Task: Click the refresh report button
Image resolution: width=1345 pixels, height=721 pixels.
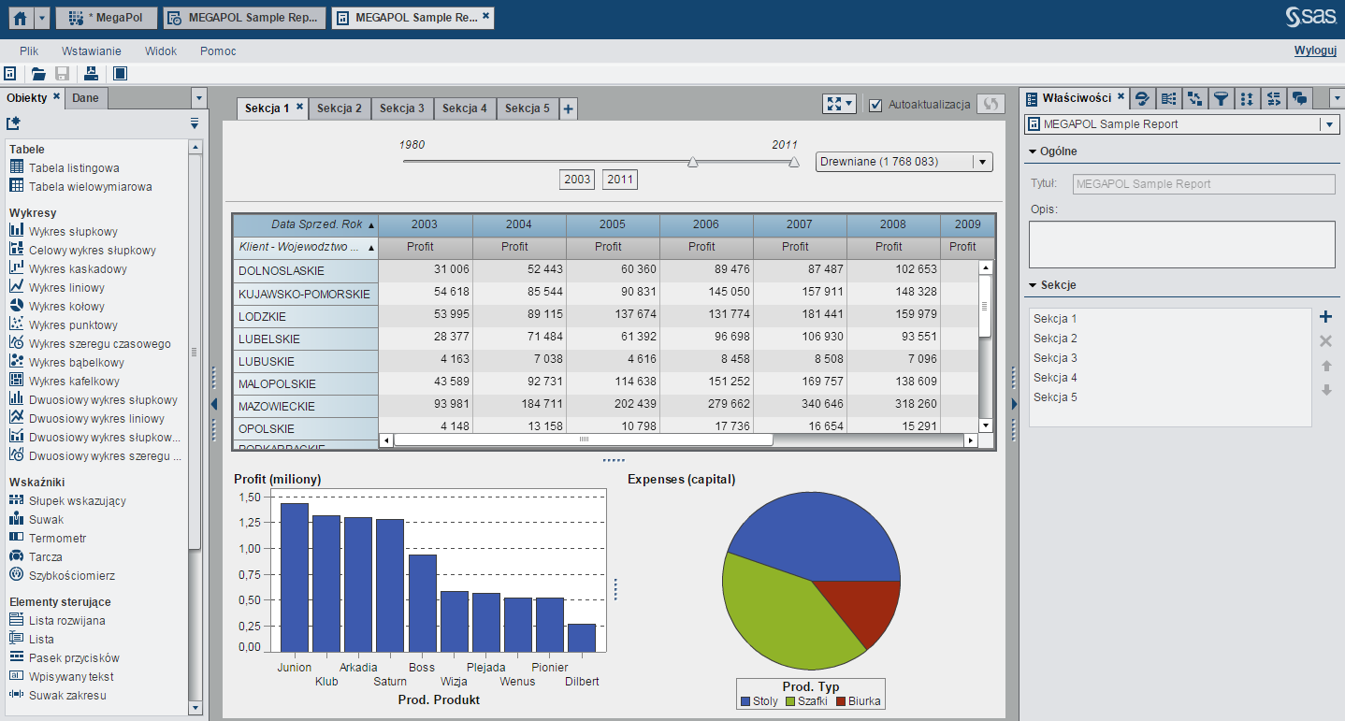Action: coord(991,105)
